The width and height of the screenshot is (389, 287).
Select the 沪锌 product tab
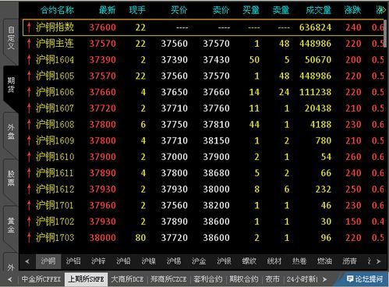(98, 261)
